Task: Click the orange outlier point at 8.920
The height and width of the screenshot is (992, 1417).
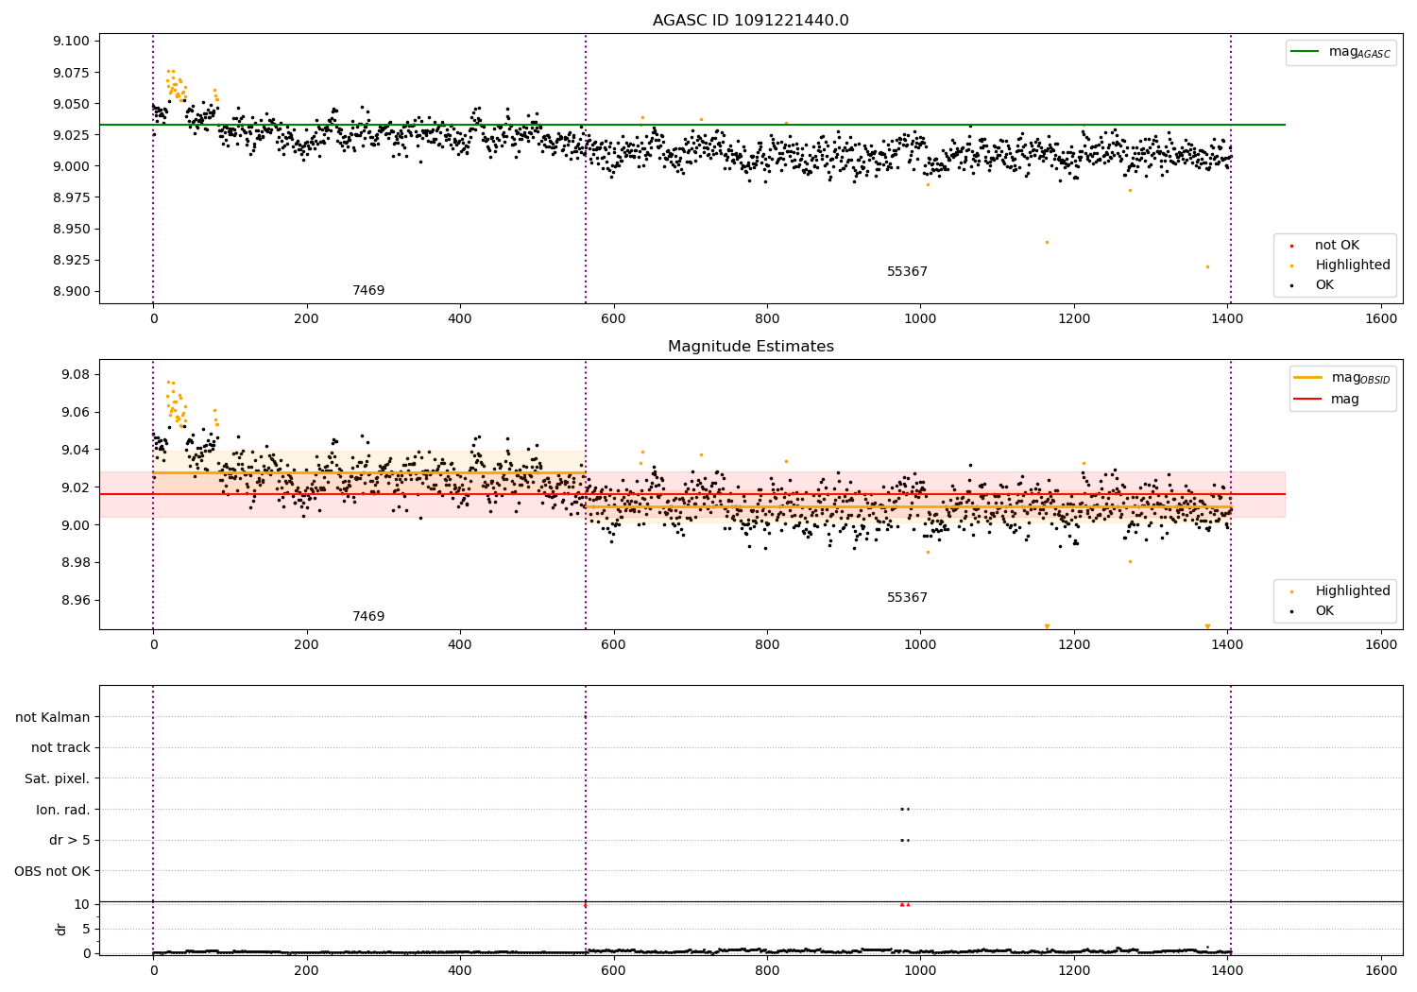Action: (1207, 266)
